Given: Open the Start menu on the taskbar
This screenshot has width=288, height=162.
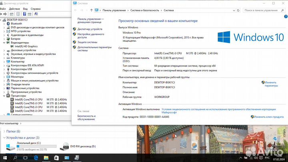Looking at the screenshot, I should [x=5, y=158].
